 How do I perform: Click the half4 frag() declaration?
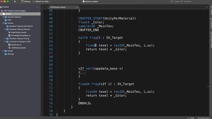tap(100, 38)
